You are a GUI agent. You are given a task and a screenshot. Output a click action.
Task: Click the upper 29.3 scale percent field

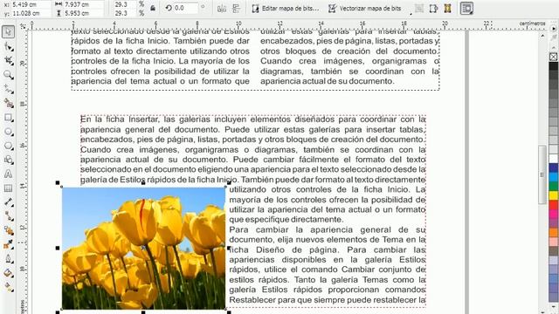click(x=125, y=4)
